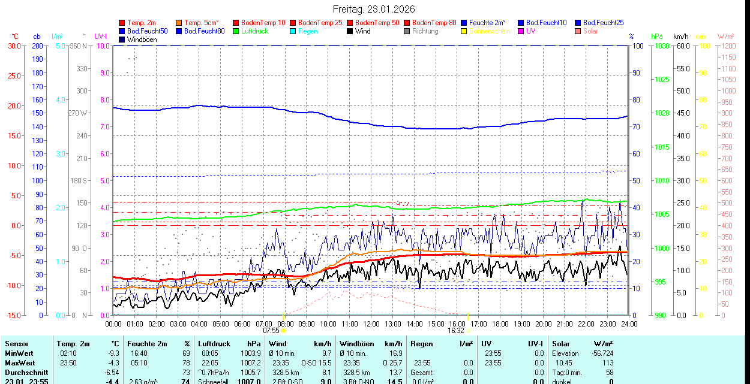Click the Bod.Feucht80 legend label
Screen dimensions: 750x384
204,31
